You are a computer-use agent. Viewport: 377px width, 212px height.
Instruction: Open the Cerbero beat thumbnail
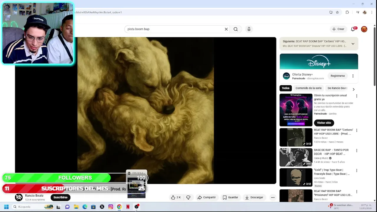point(296,137)
